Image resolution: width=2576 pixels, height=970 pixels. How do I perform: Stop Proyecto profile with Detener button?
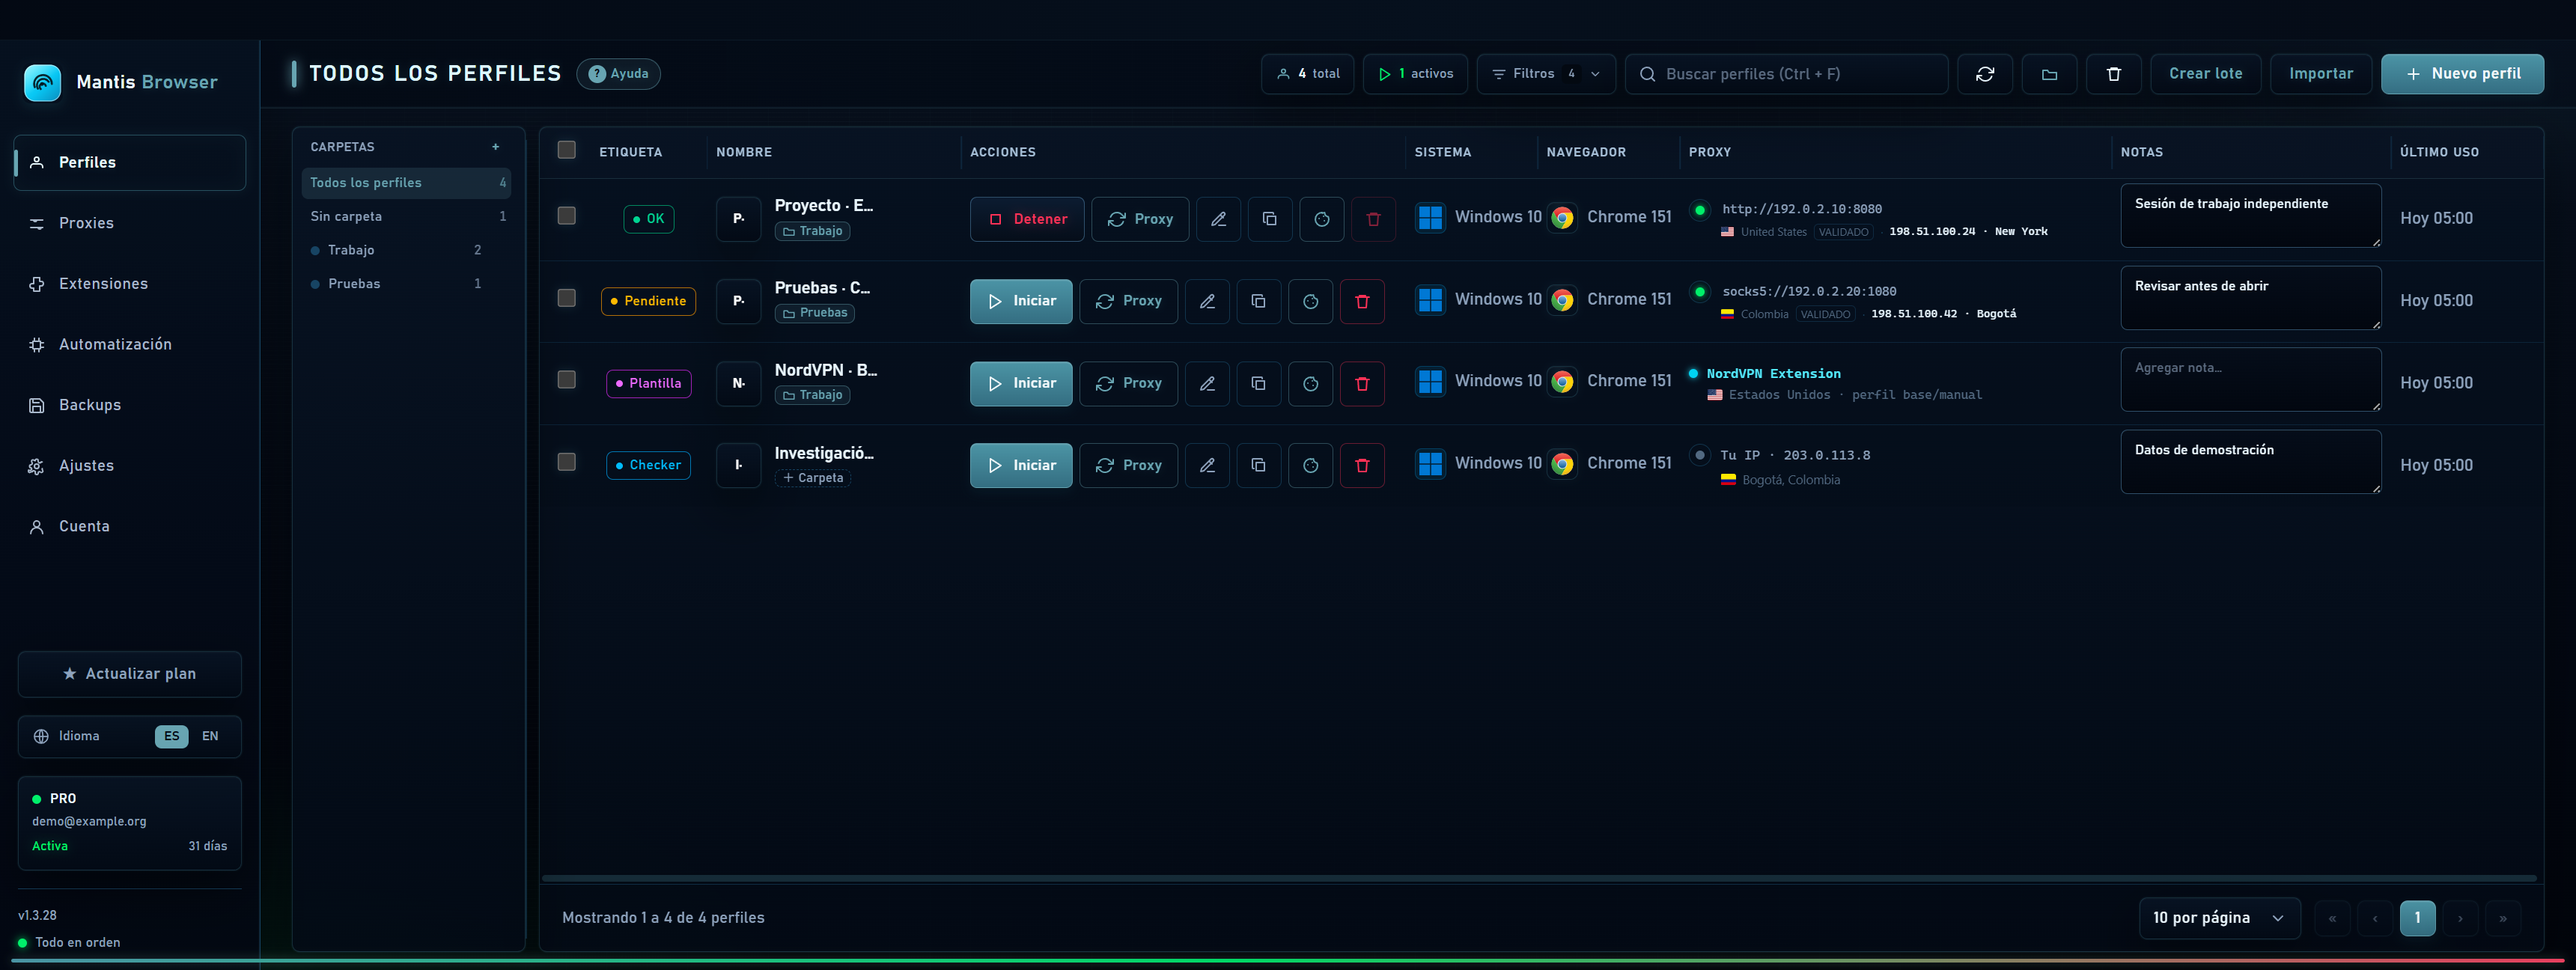pos(1027,219)
